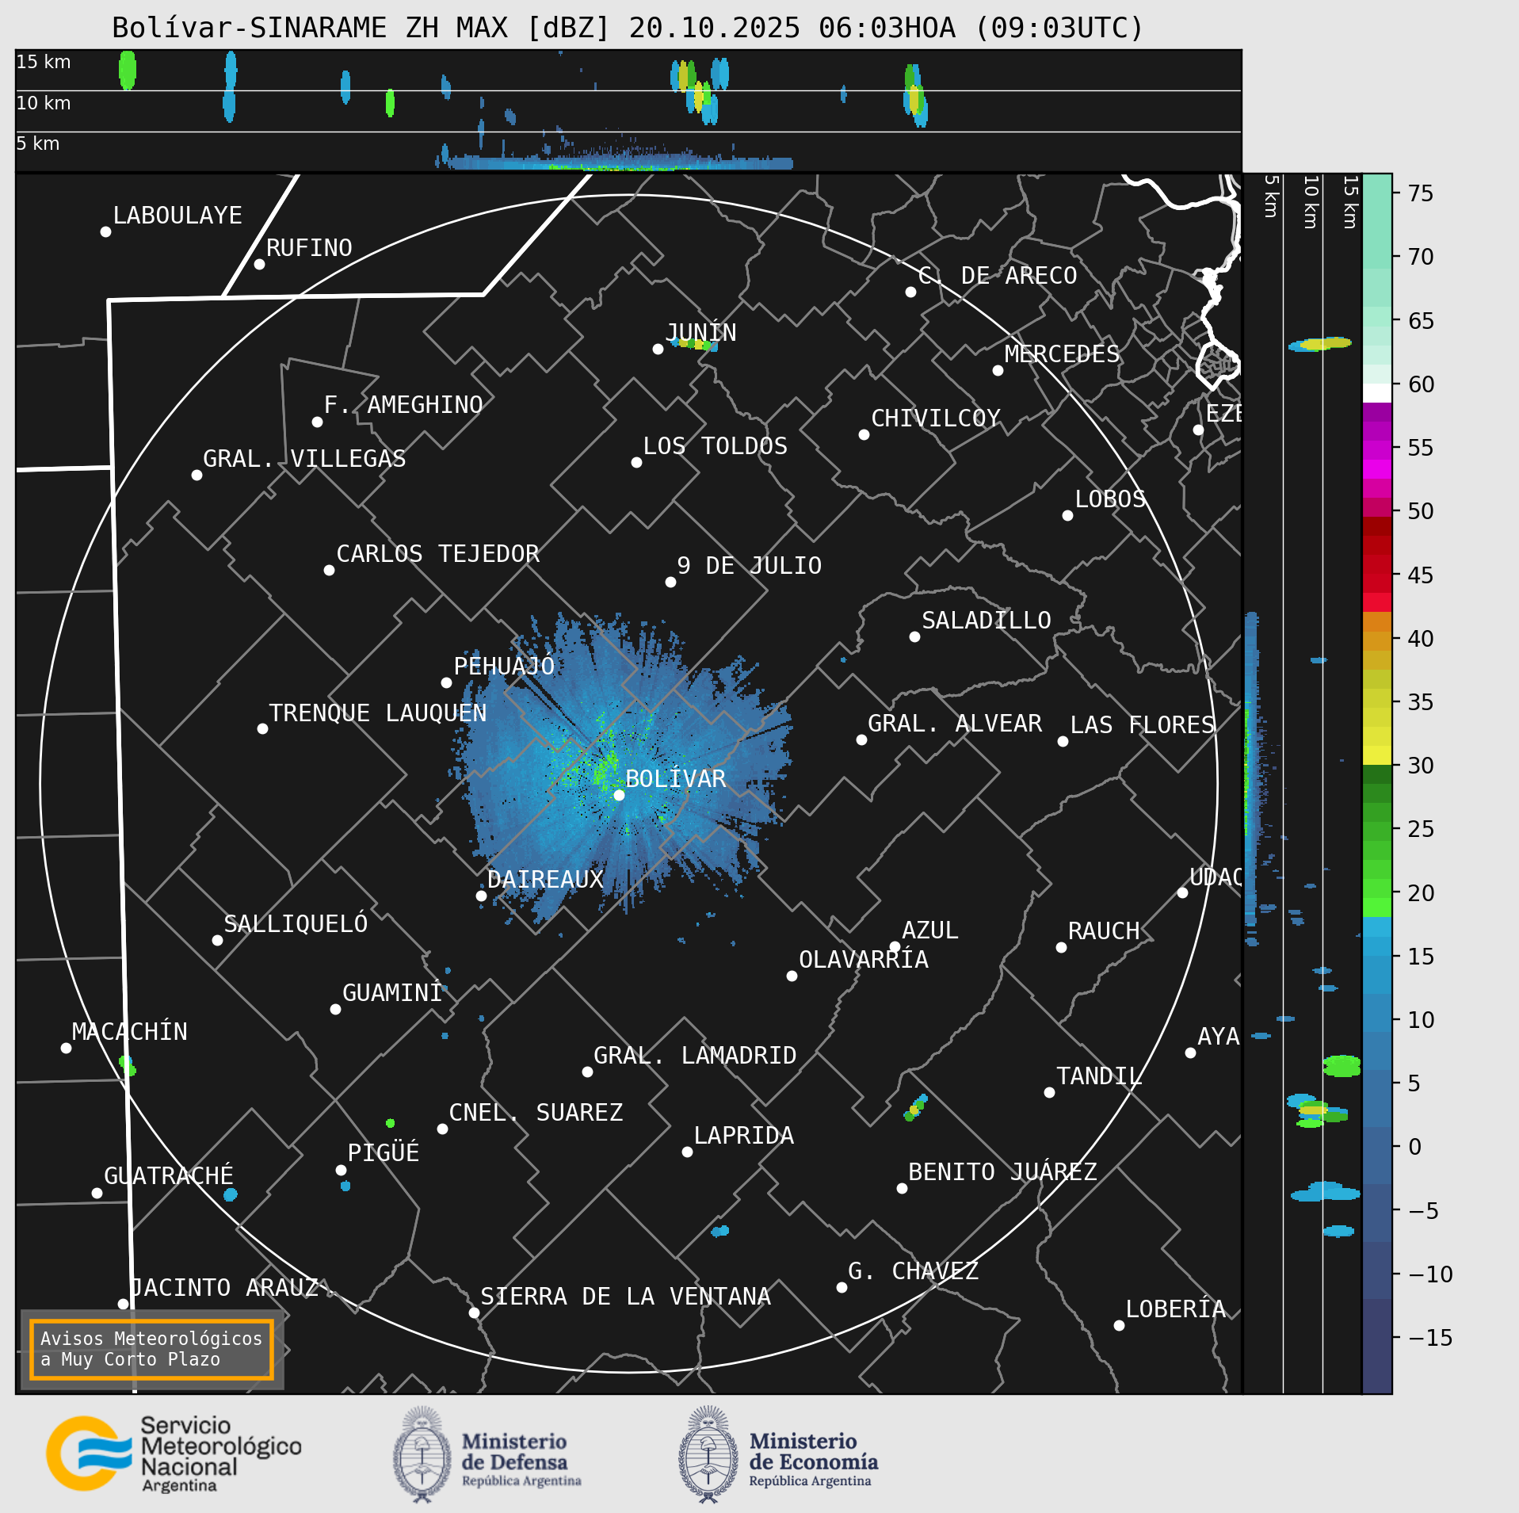Click the 9 DE JULIO label
Viewport: 1519px width, 1513px height.
(750, 565)
